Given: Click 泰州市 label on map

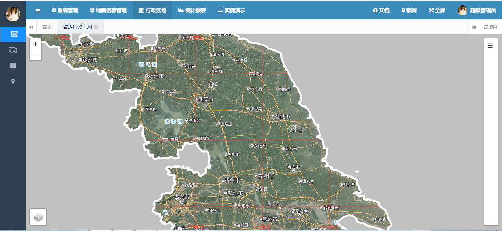Looking at the screenshot, I should click(266, 176).
